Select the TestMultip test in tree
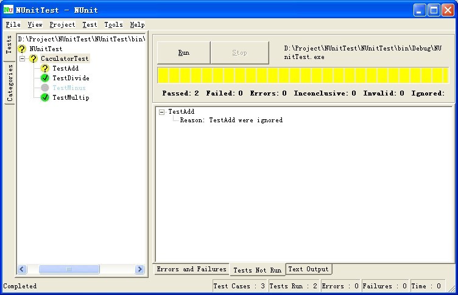 click(71, 98)
